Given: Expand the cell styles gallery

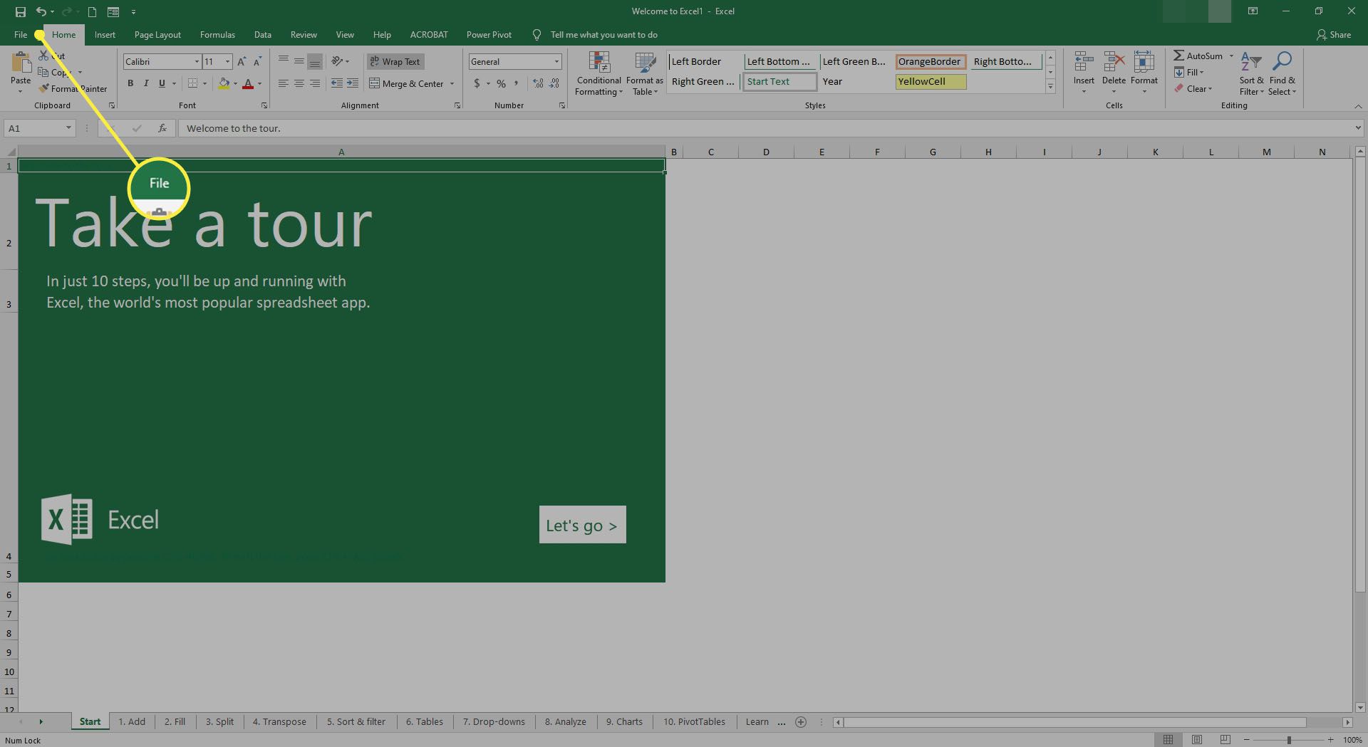Looking at the screenshot, I should click(x=1050, y=86).
